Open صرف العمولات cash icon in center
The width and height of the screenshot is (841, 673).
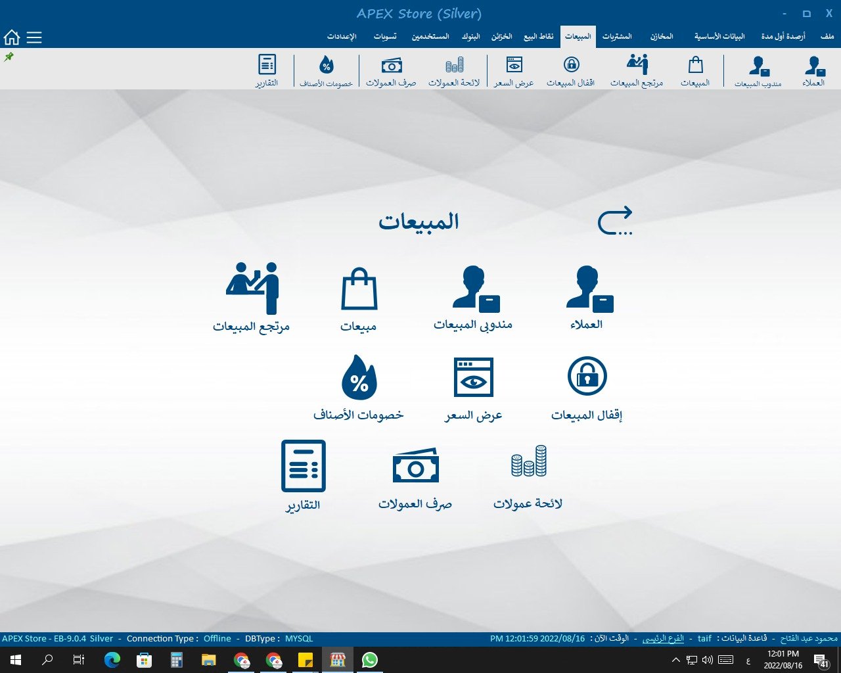[x=415, y=467]
